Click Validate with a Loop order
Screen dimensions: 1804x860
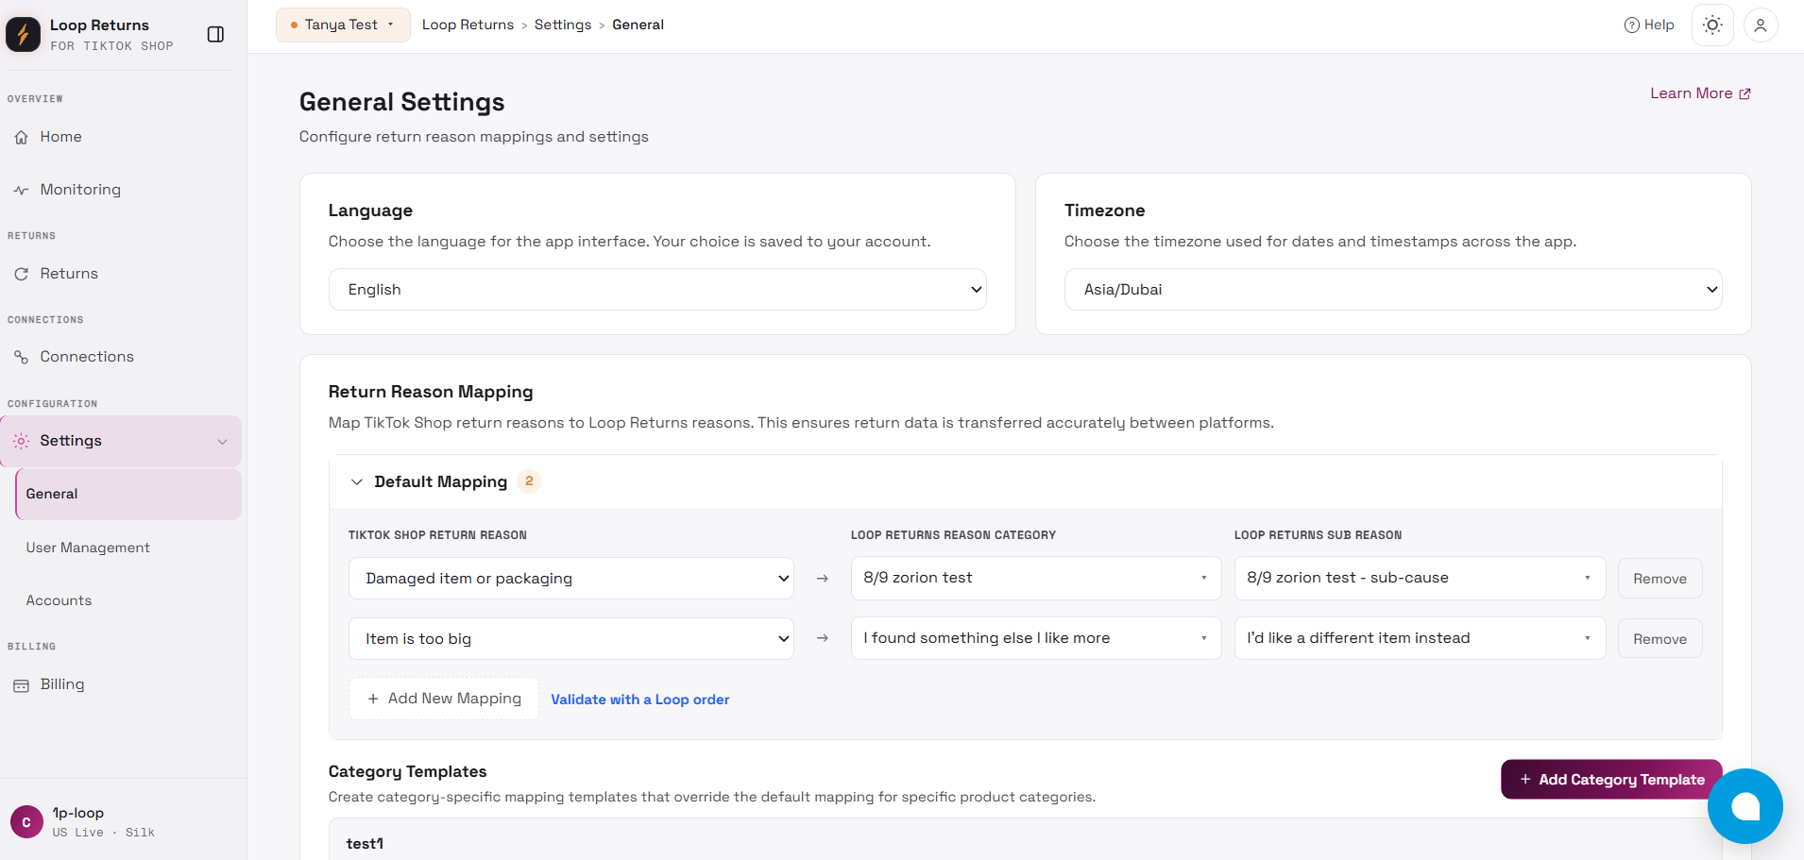[x=640, y=700]
